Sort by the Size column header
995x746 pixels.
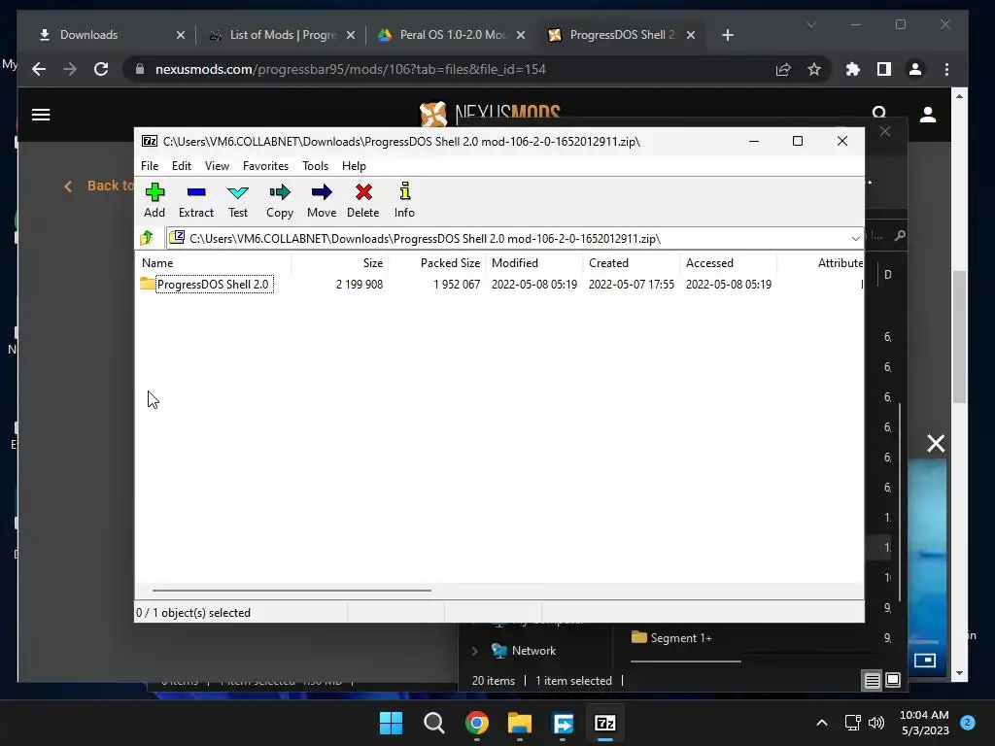(373, 262)
